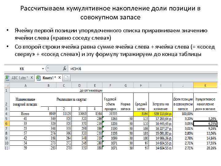
Task: Click annual sales cell 1265
Action: 110,119
